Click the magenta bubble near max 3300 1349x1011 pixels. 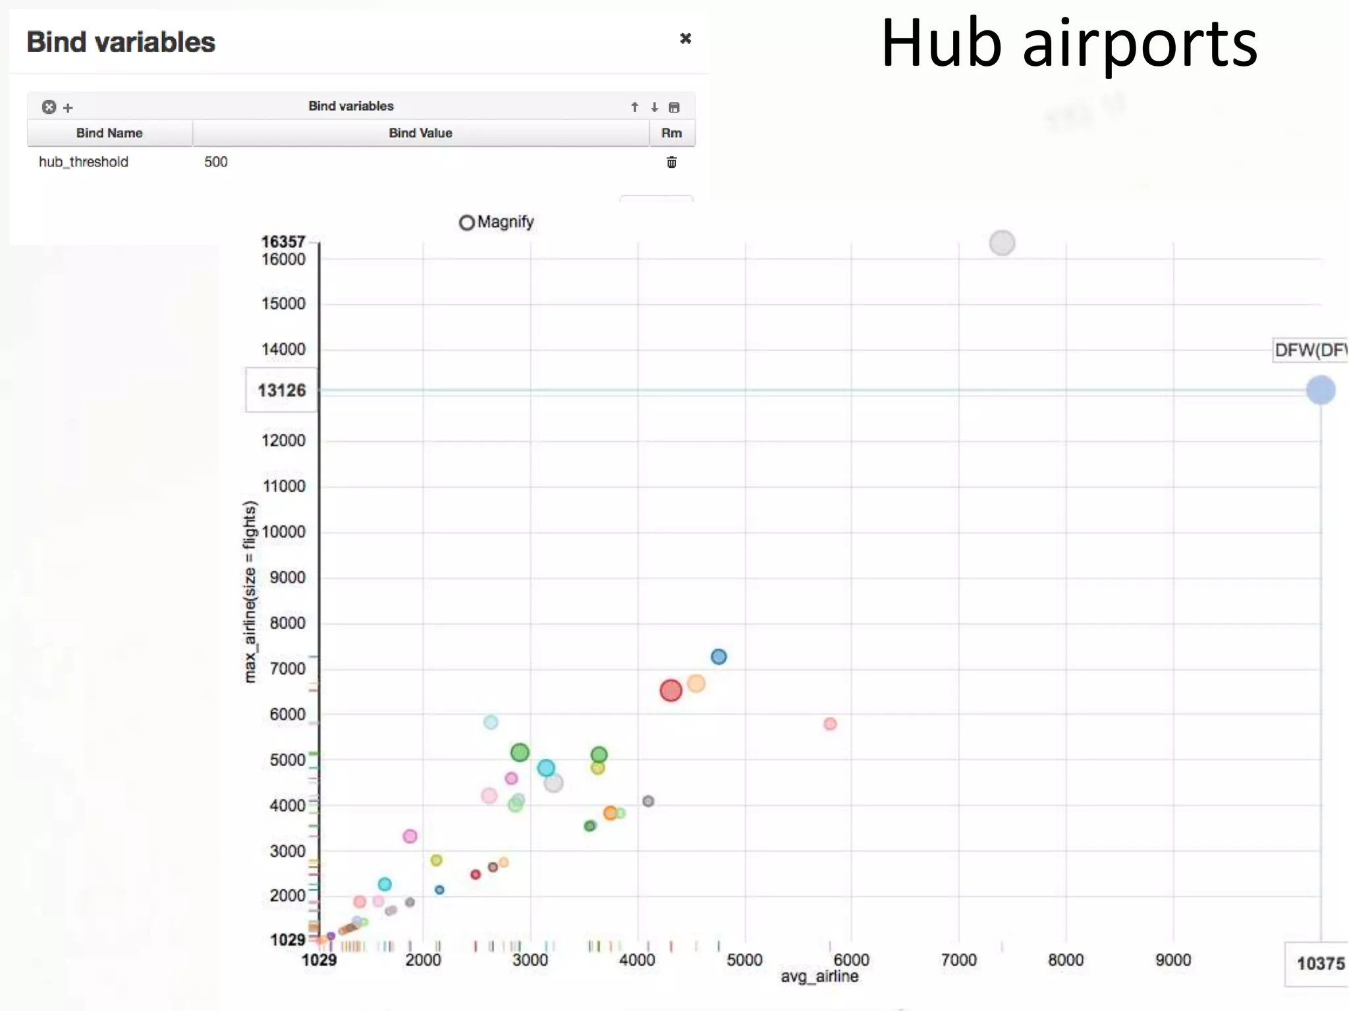pyautogui.click(x=410, y=837)
